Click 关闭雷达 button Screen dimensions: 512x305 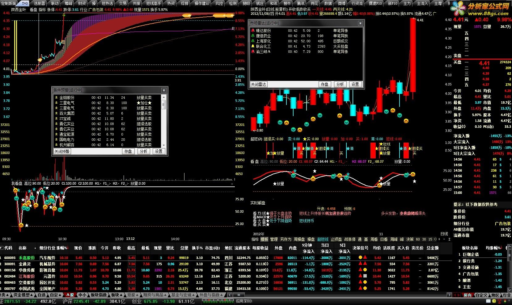(x=258, y=84)
